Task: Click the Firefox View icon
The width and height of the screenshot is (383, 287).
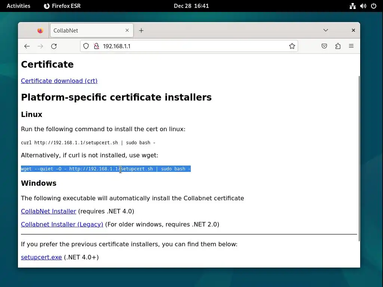Action: 40,31
